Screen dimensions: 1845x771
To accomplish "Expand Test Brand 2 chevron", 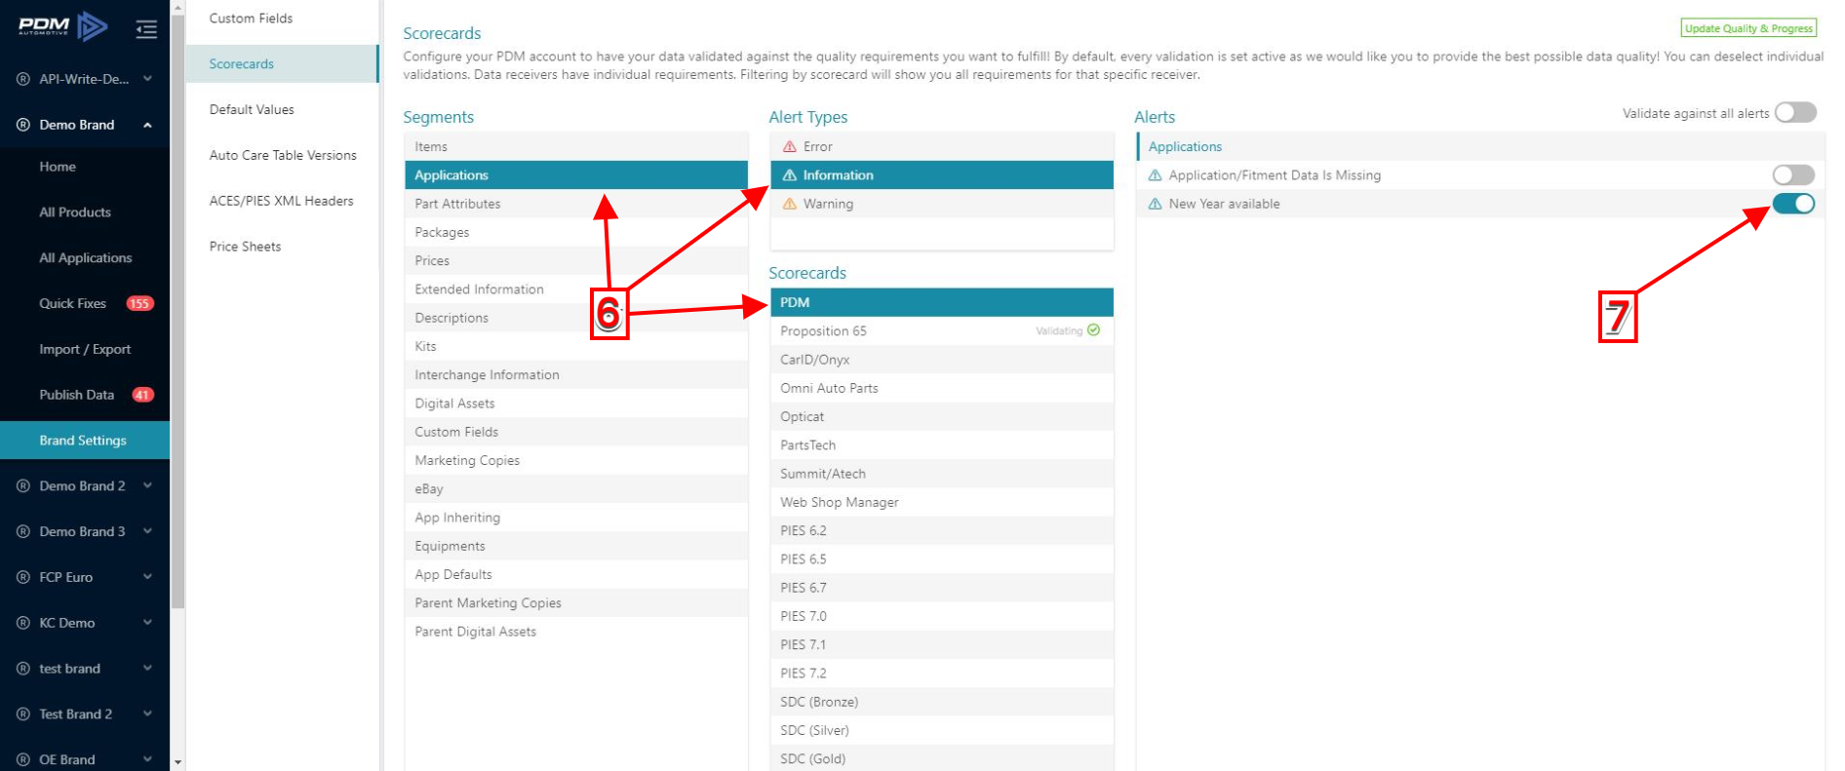I will [x=147, y=714].
